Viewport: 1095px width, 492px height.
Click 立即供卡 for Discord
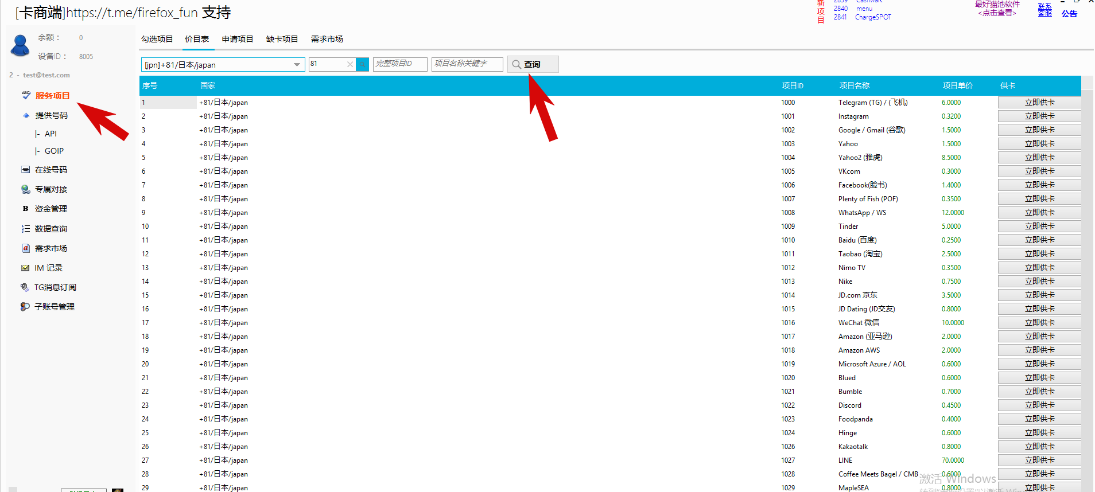click(x=1039, y=405)
